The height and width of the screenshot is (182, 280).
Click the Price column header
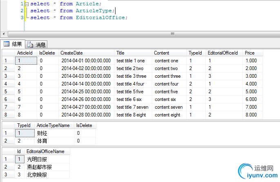tap(253, 53)
